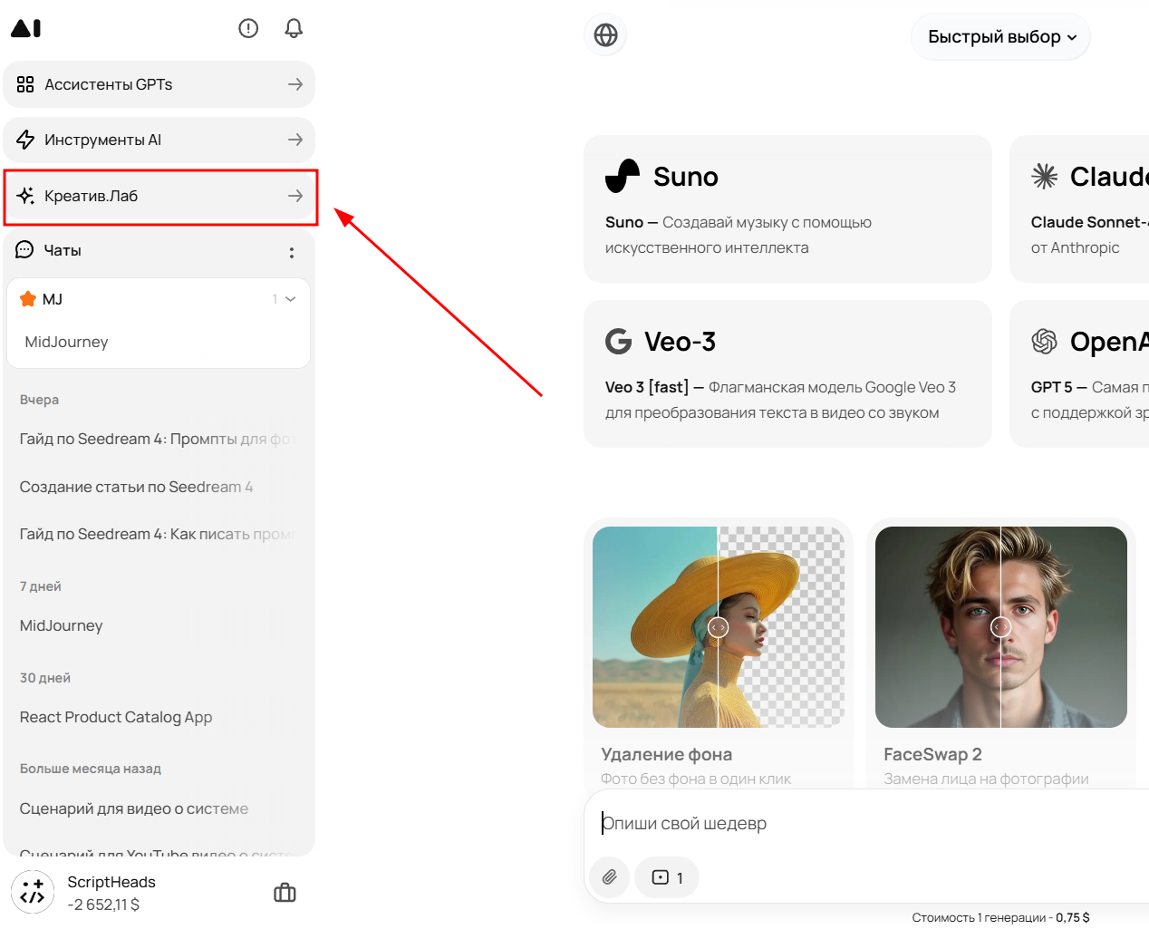Click the OpenAI knot logo

(x=1045, y=341)
